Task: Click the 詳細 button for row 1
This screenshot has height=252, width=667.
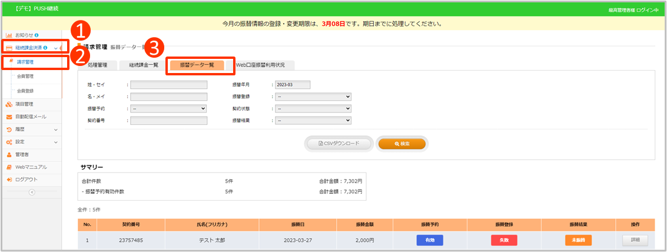Action: [635, 240]
